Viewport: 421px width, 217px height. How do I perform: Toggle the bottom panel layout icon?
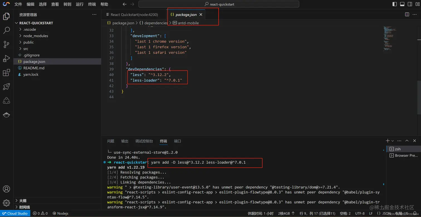pyautogui.click(x=402, y=4)
